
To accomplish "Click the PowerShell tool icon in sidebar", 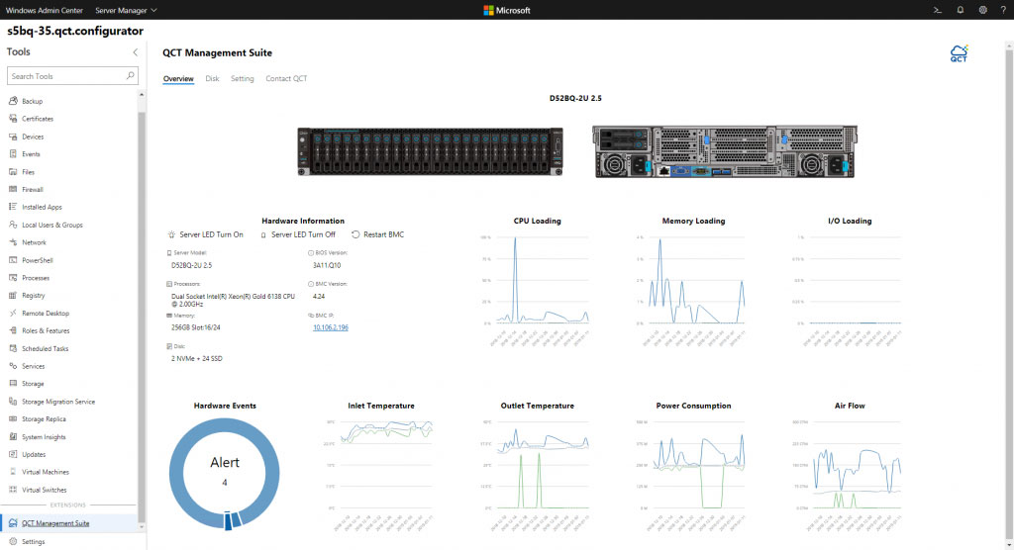I will pyautogui.click(x=13, y=260).
